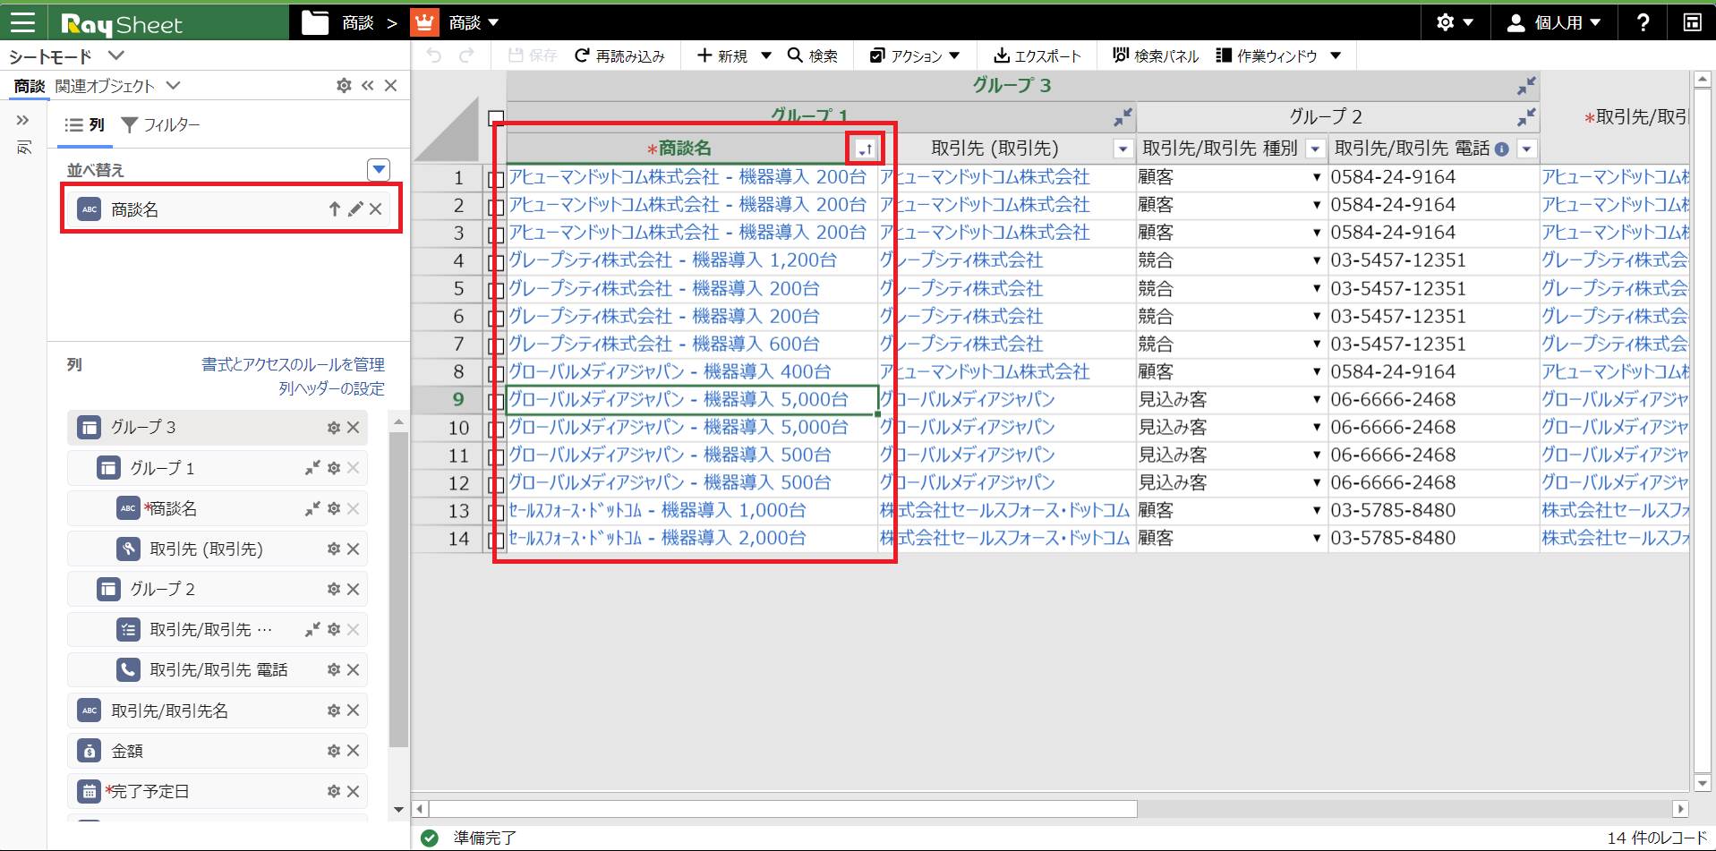
Task: Check the checkbox for row 9
Action: (496, 401)
